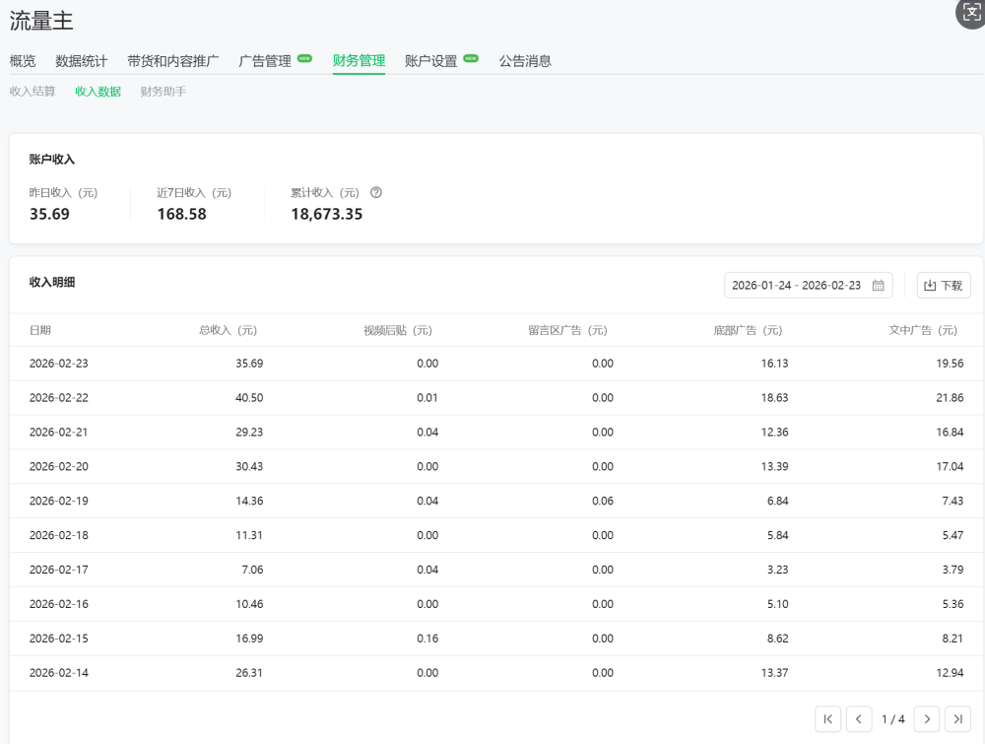
Task: Open the 财务助手 sub-tab
Action: coord(164,92)
